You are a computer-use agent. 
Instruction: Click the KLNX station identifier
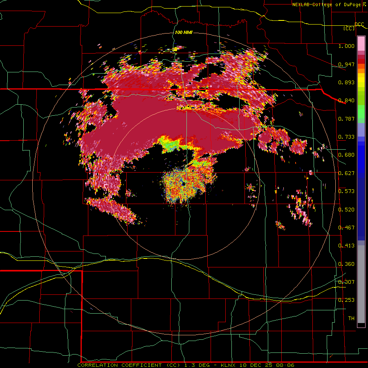coord(229,365)
